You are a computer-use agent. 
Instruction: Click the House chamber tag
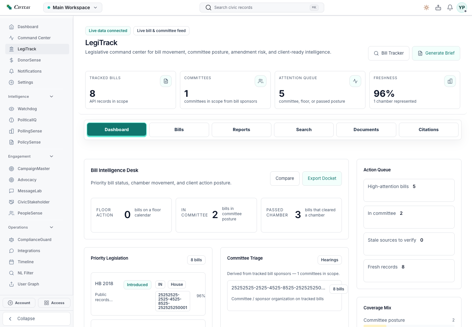click(177, 284)
